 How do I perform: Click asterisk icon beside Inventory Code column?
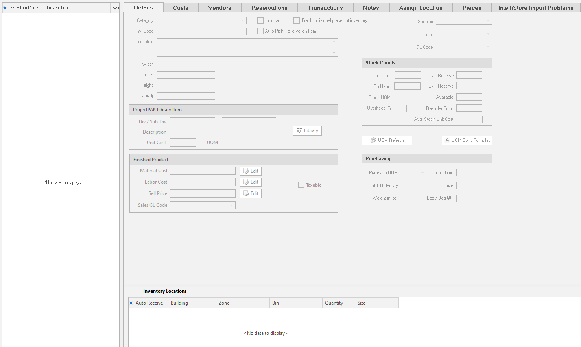coord(5,8)
